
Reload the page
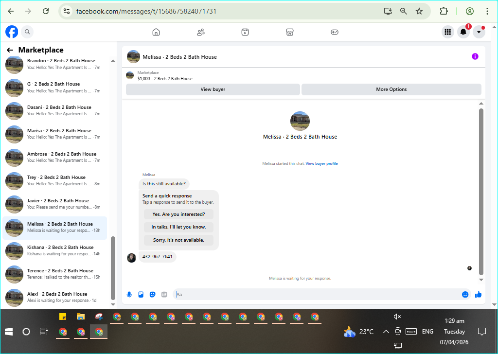click(x=46, y=11)
